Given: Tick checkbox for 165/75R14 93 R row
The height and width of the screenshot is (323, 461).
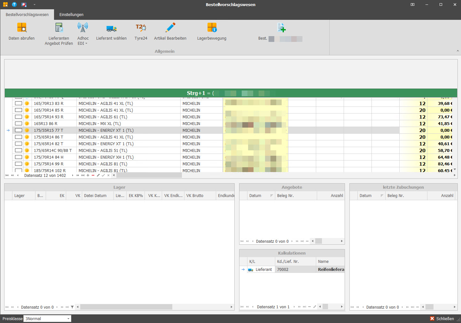Looking at the screenshot, I should [x=19, y=117].
